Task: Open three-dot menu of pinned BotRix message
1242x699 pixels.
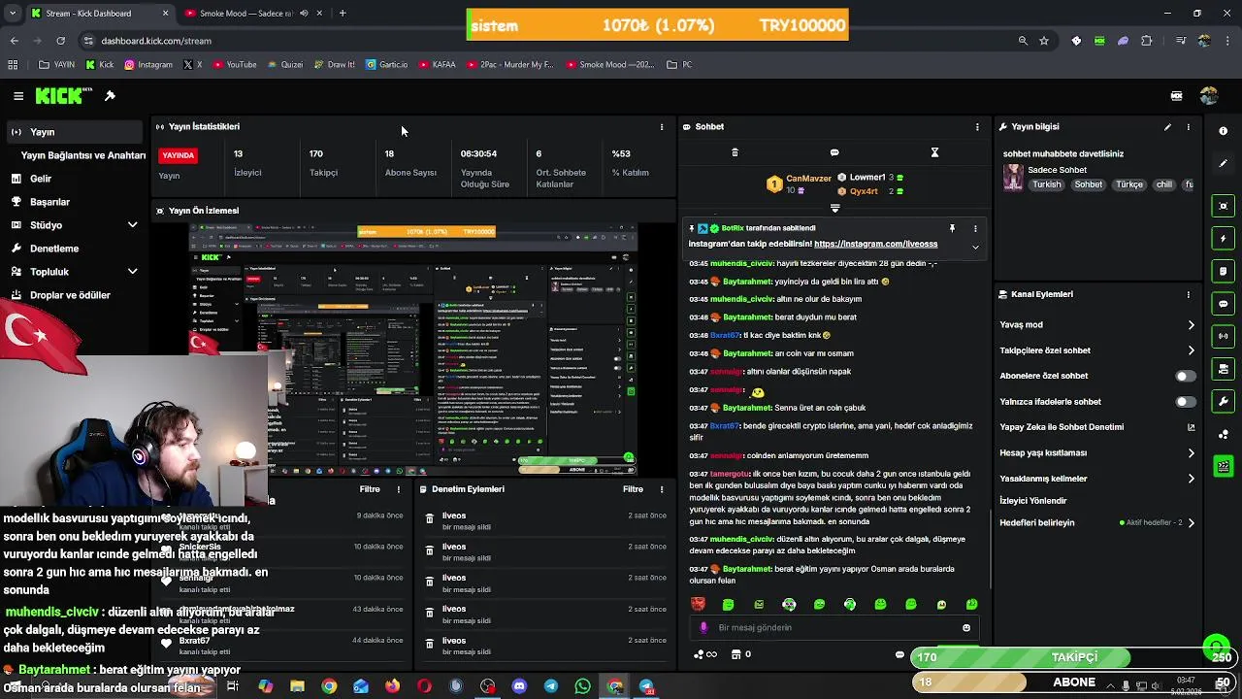Action: 975,228
